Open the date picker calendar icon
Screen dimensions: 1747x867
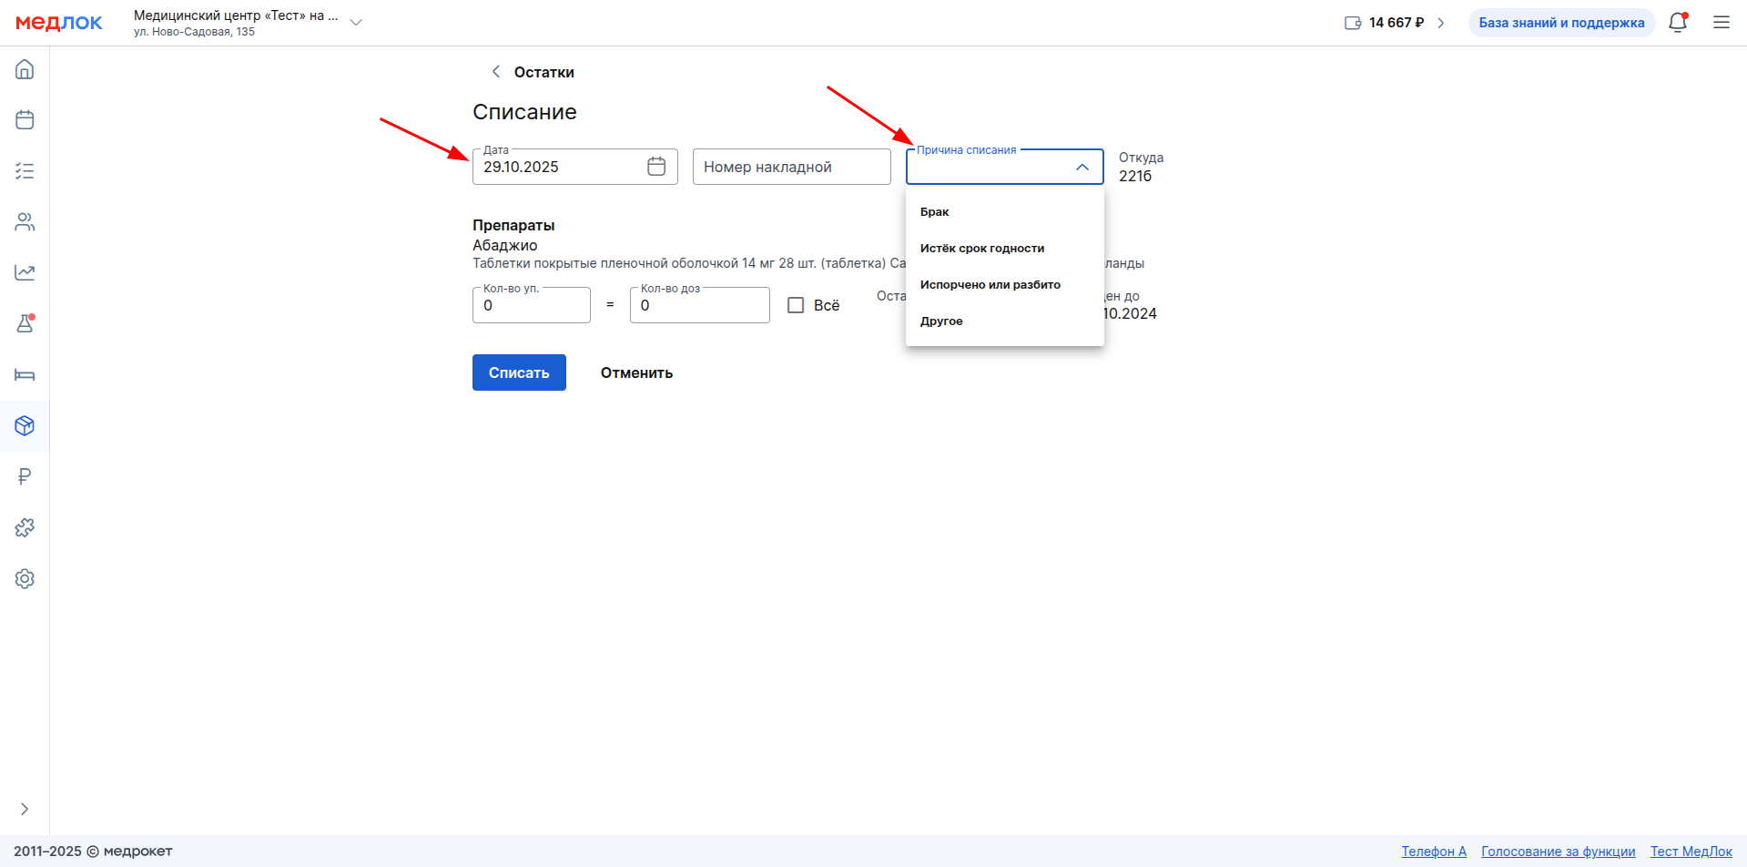pyautogui.click(x=656, y=167)
